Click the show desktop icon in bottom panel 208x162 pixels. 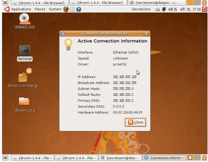[x=5, y=158]
